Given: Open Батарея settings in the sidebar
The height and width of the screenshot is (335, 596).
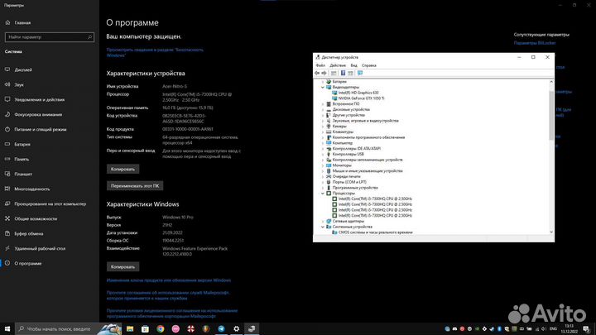Looking at the screenshot, I should click(x=22, y=144).
